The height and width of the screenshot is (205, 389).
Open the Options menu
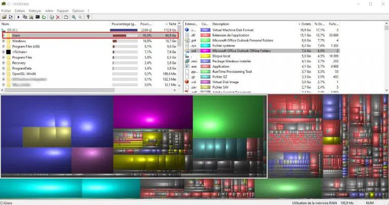tap(78, 11)
